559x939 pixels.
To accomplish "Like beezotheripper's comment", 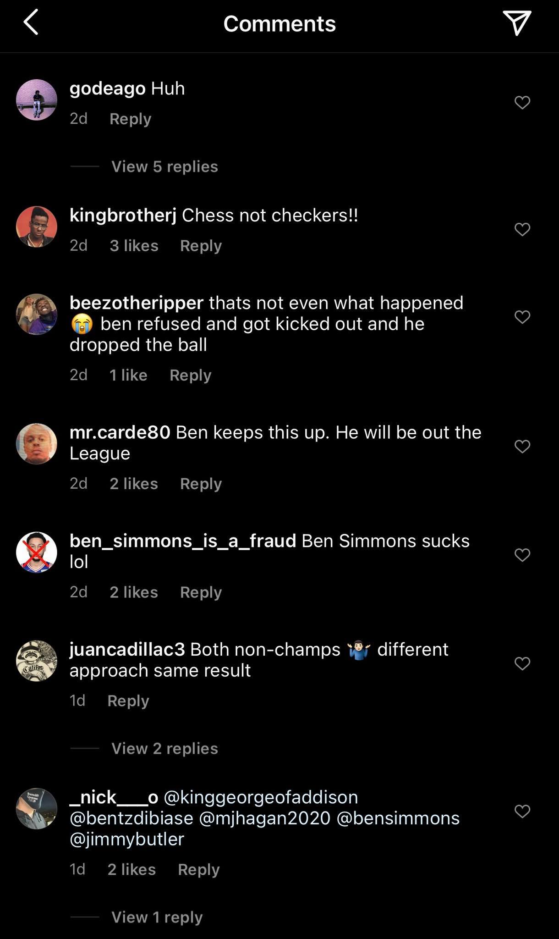I will coord(522,316).
